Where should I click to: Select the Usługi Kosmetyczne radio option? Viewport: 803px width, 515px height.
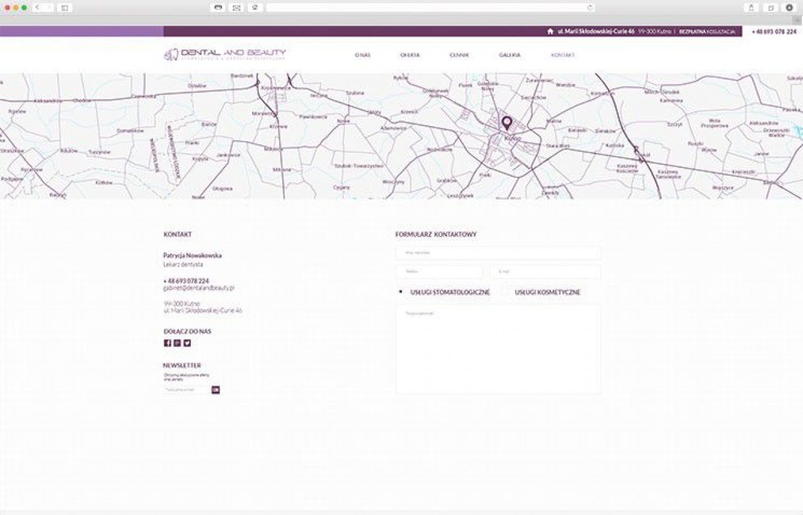click(x=506, y=292)
